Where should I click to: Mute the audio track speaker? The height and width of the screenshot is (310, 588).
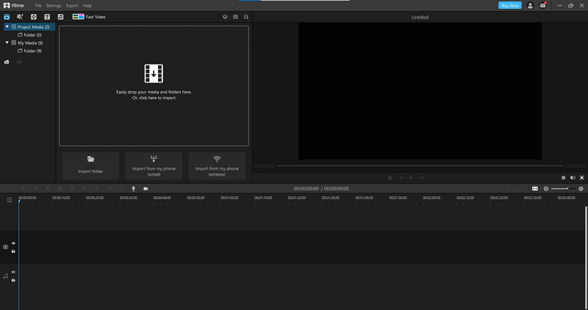click(13, 272)
